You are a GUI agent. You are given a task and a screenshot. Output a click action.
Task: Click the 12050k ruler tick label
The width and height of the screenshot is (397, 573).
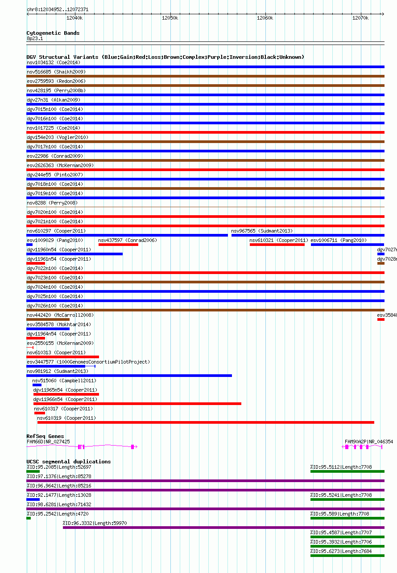[x=170, y=18]
